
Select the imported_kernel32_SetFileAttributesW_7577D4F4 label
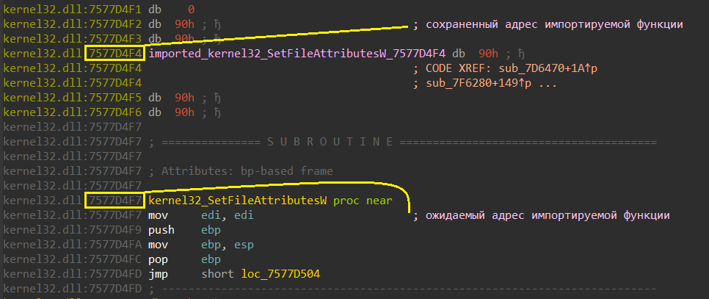click(x=297, y=54)
